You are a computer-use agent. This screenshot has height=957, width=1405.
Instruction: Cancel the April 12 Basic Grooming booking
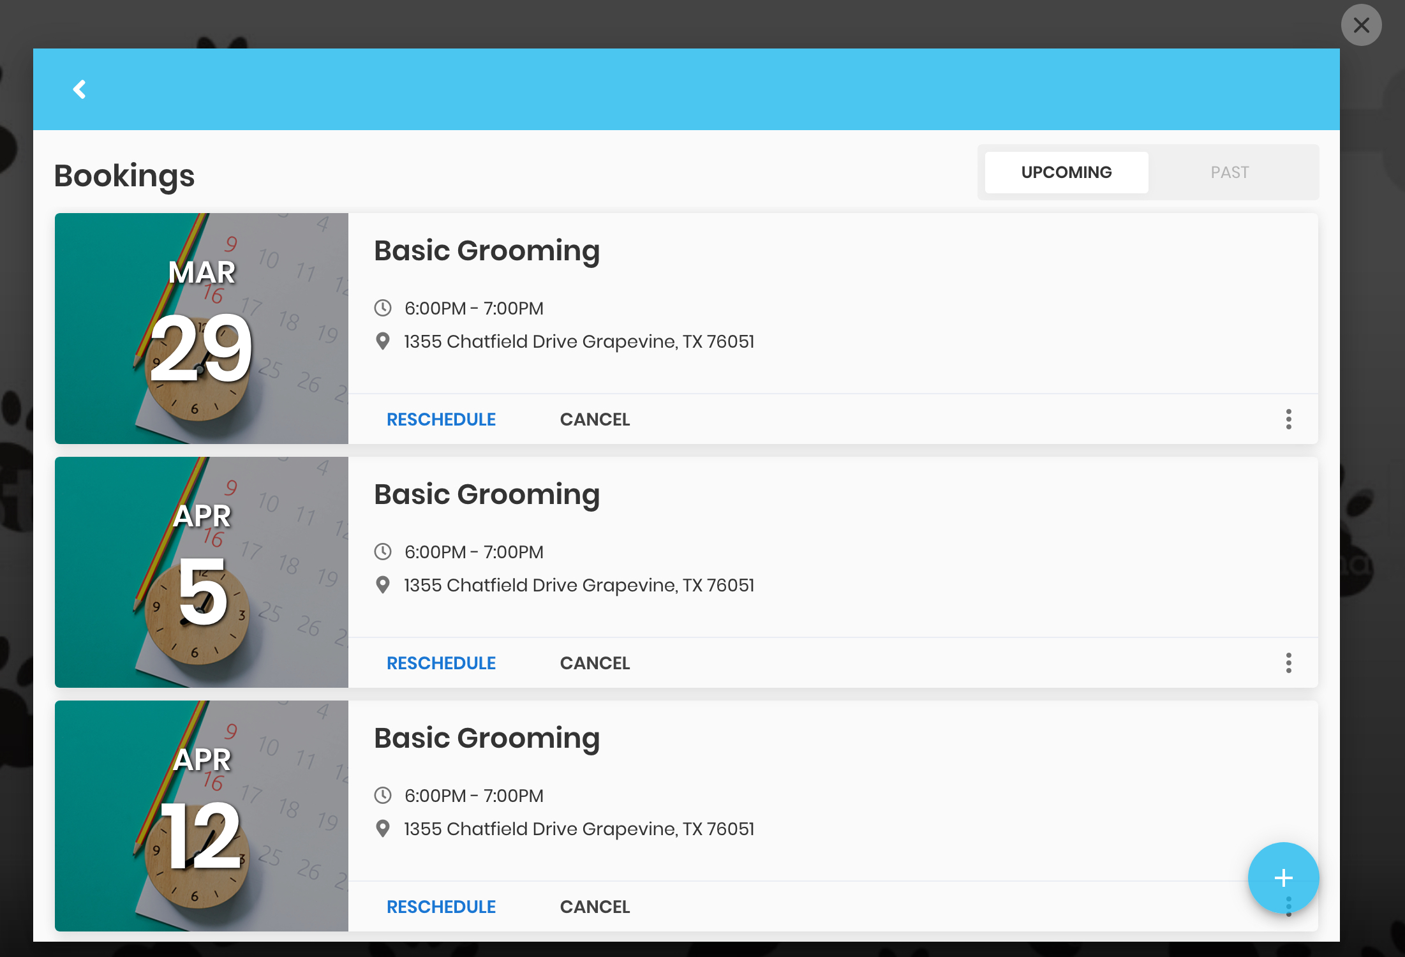(x=595, y=907)
